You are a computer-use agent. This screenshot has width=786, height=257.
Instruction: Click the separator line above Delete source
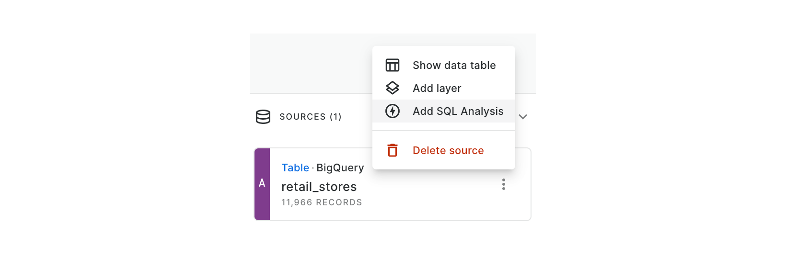pos(444,131)
